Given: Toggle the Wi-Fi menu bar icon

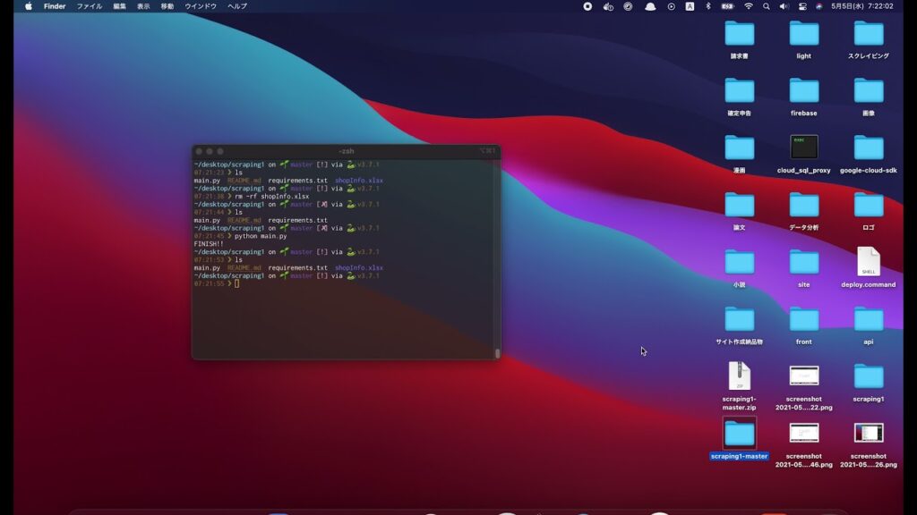Looking at the screenshot, I should point(748,6).
